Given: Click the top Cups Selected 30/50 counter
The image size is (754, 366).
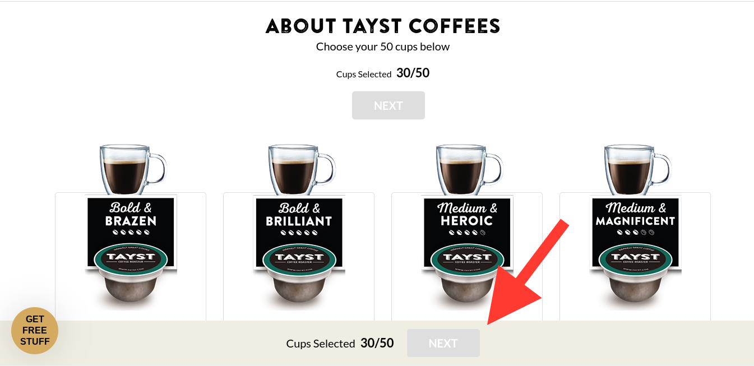Looking at the screenshot, I should click(383, 73).
